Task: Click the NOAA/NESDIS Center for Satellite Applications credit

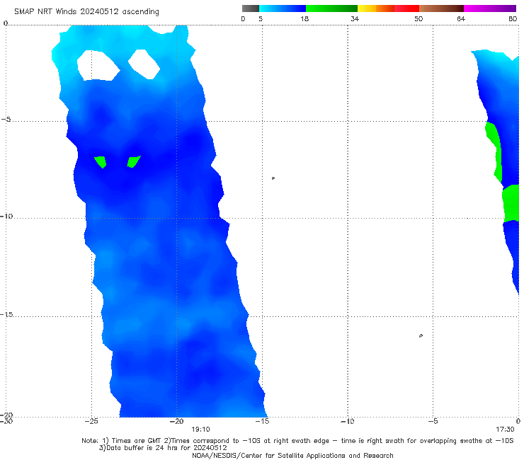Action: coord(292,456)
